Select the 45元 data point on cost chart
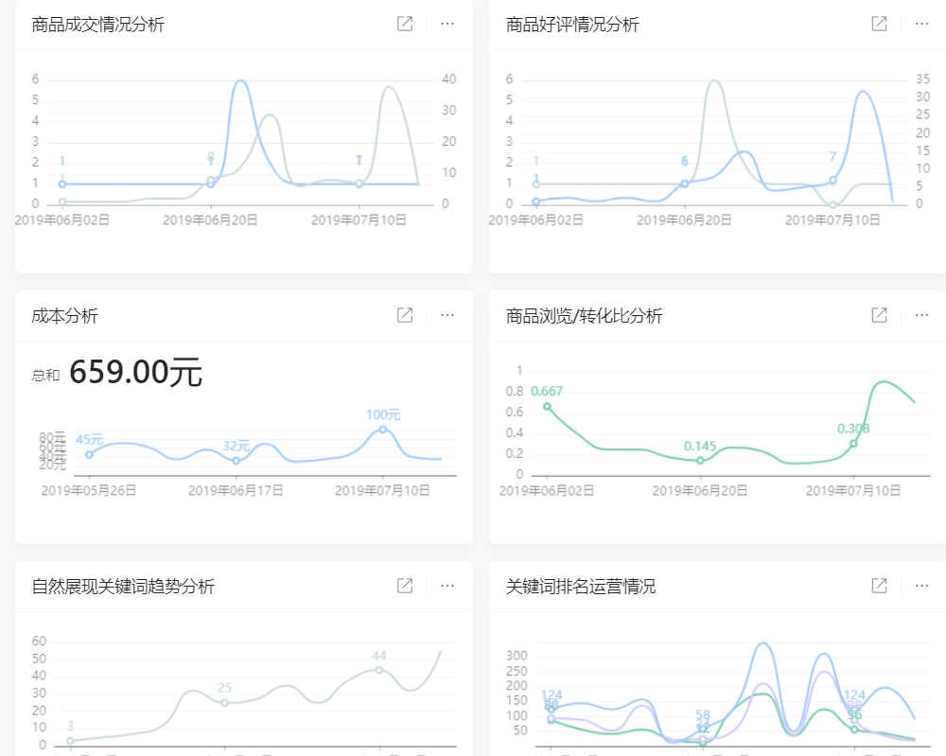The image size is (946, 756). [x=90, y=453]
